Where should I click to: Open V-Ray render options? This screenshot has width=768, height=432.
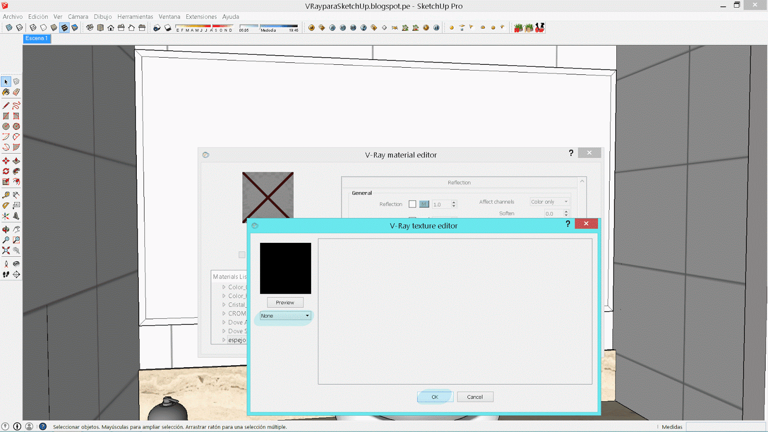coord(321,27)
